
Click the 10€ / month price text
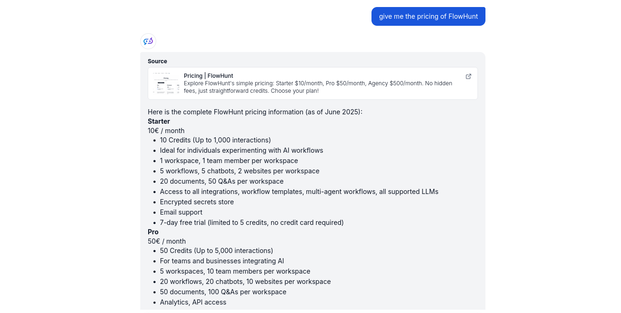tap(166, 130)
